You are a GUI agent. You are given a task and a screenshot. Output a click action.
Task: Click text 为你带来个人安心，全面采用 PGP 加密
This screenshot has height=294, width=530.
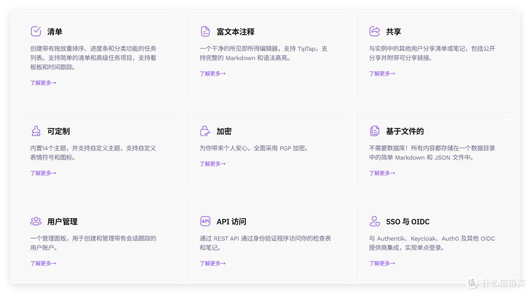(x=254, y=148)
